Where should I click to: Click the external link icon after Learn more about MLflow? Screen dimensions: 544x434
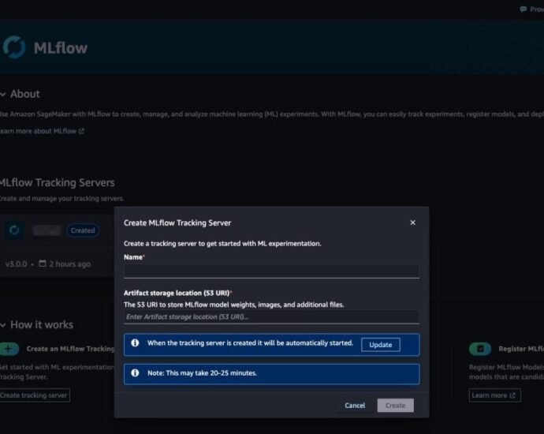[x=81, y=131]
